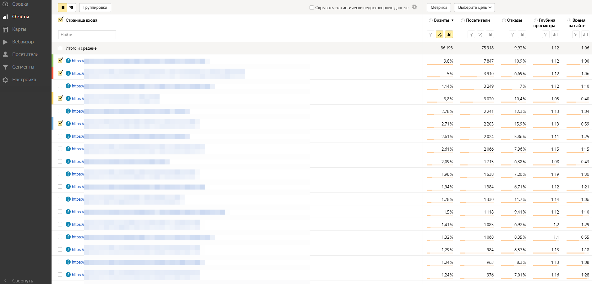Select the bounce rate value 15,9 %
Viewport: 592px width, 284px height.
[x=520, y=124]
